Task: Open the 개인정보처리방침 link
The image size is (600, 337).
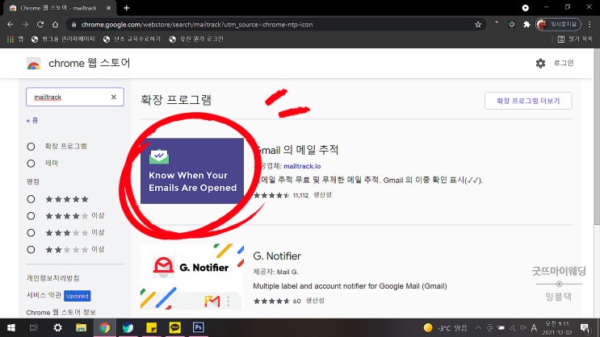Action: click(52, 278)
